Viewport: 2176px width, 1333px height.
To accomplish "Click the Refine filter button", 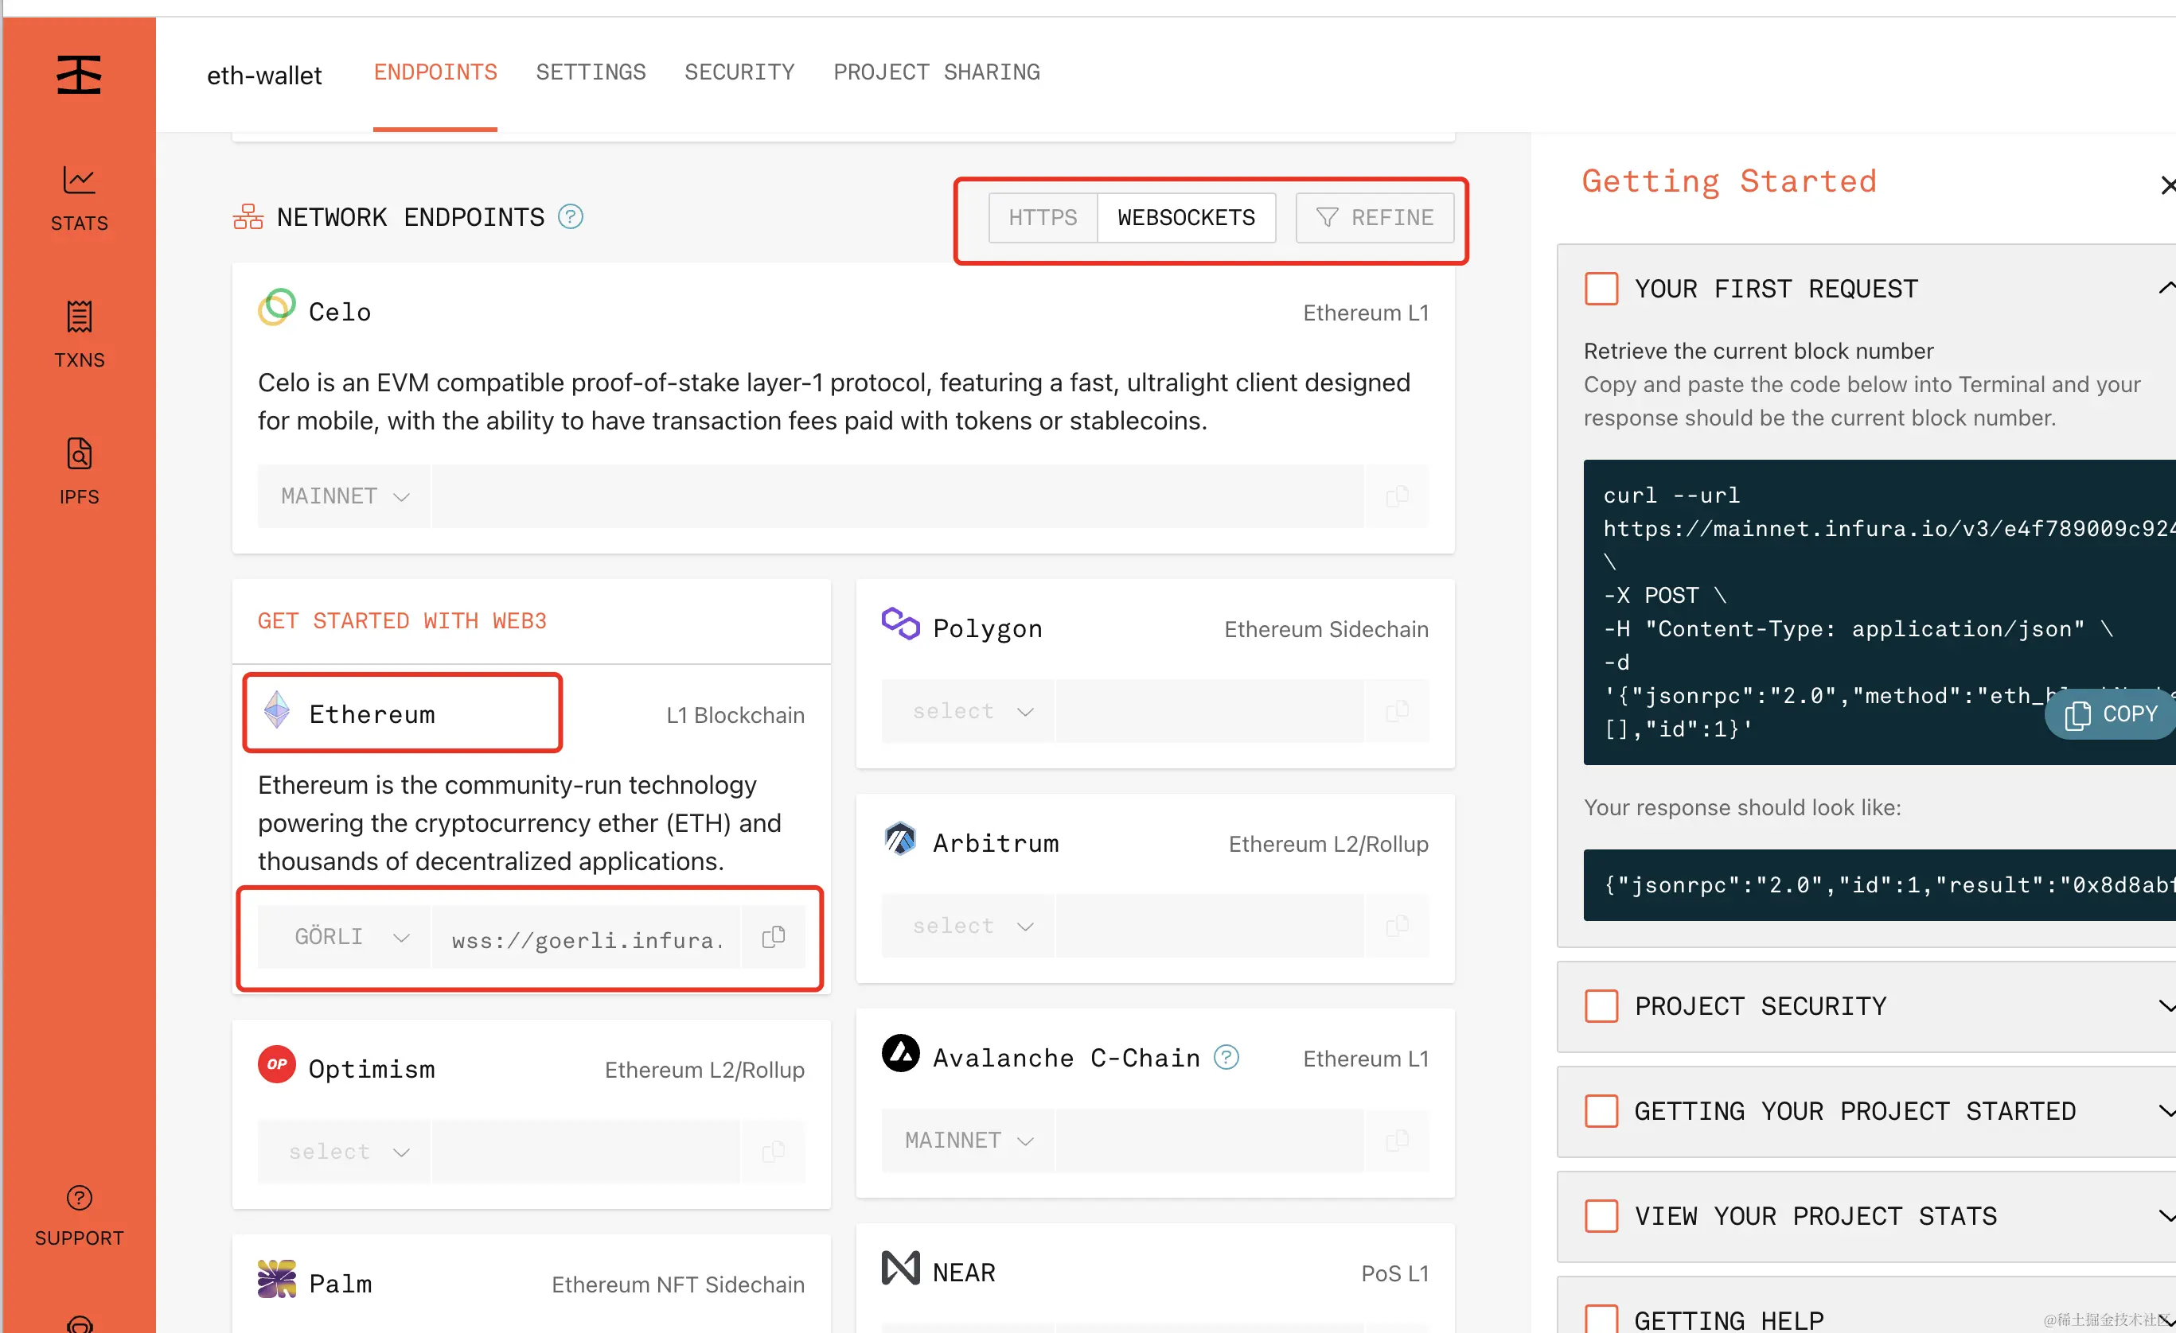I will [1375, 218].
